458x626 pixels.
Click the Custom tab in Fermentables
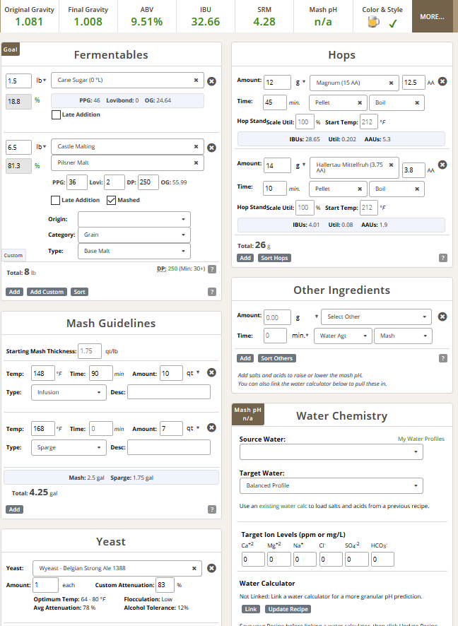pos(13,256)
